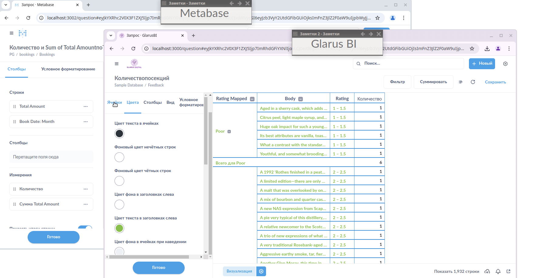Toggle the show row totals switch

click(85, 227)
